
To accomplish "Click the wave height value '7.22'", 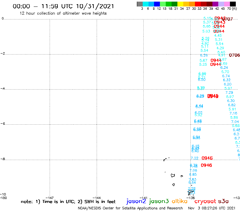I will coord(194,158).
